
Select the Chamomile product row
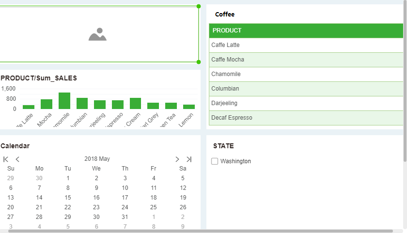click(x=306, y=74)
